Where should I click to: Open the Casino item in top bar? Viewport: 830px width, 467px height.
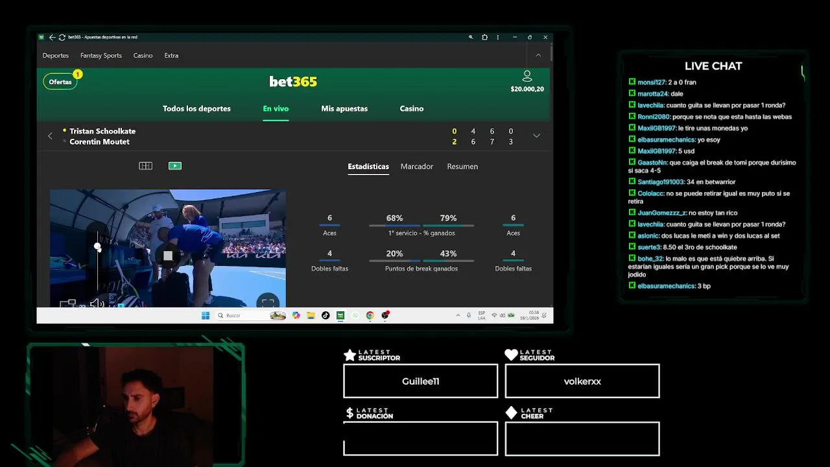point(143,55)
